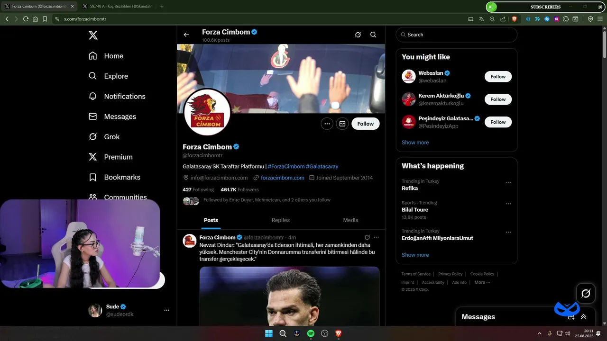The image size is (607, 341).
Task: Open Grok from the sidebar
Action: (x=104, y=137)
